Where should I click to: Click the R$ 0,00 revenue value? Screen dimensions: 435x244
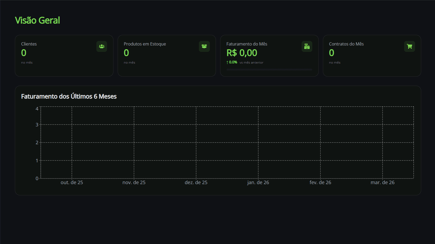coord(242,53)
